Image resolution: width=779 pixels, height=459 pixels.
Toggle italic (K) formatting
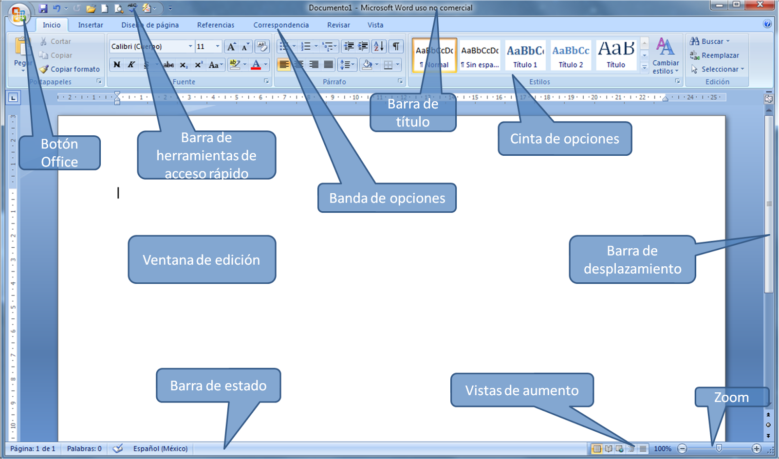click(x=131, y=65)
